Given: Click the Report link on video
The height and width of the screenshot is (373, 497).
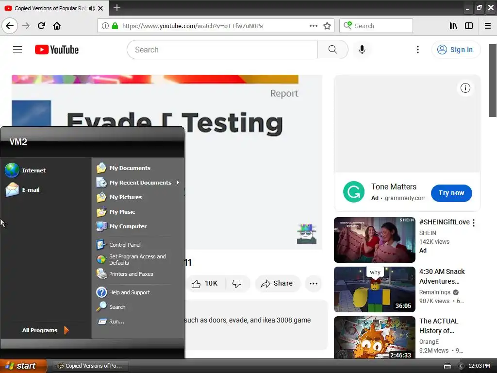Looking at the screenshot, I should click(x=284, y=93).
